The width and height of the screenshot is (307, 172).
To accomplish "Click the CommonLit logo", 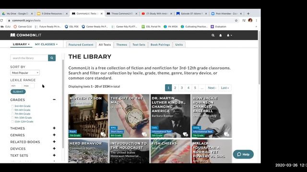I will coord(25,35).
